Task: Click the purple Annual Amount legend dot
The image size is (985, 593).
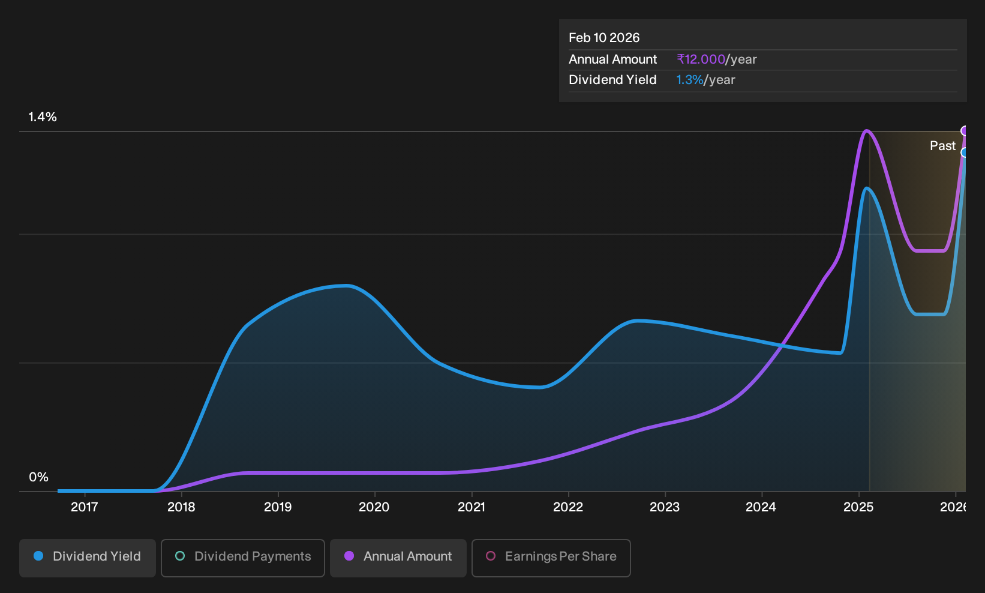Action: pyautogui.click(x=349, y=556)
